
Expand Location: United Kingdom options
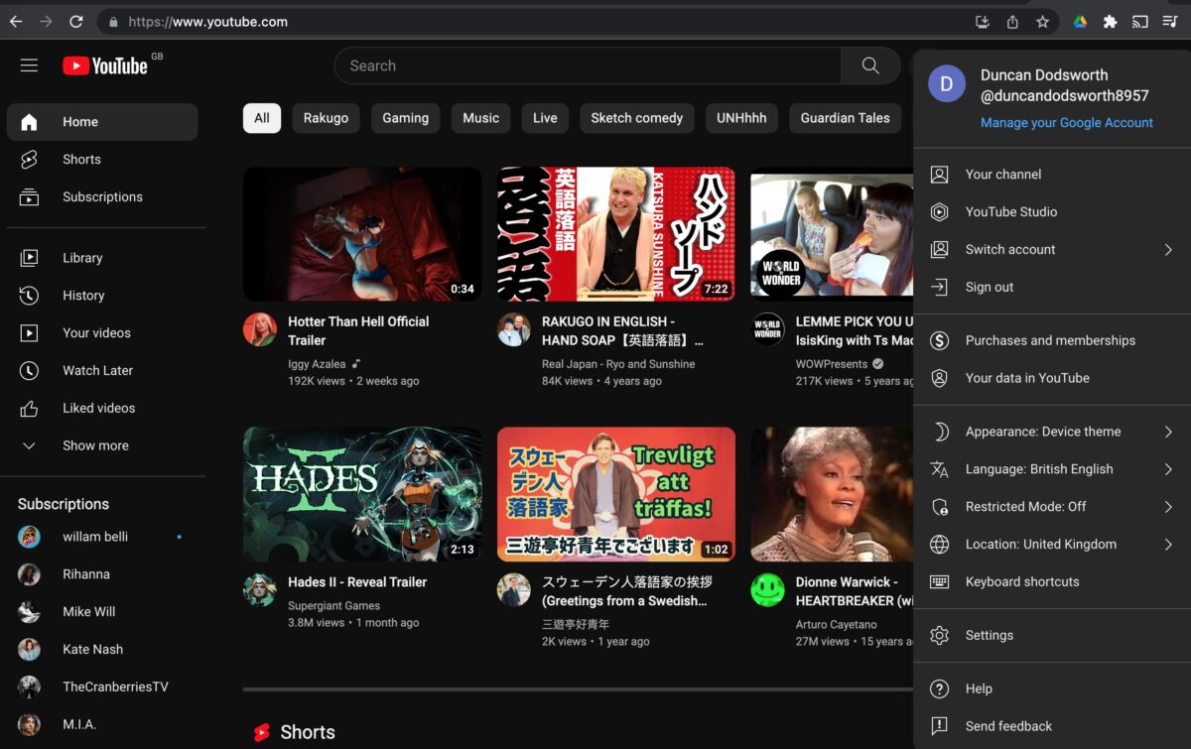[1052, 544]
